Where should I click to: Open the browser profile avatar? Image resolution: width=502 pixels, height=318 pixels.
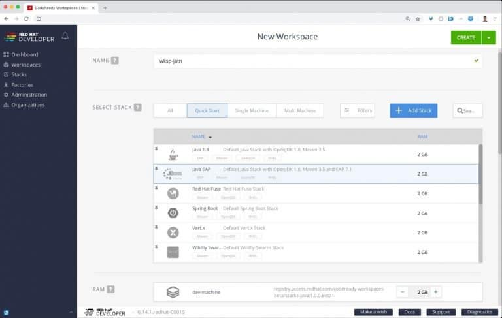485,19
